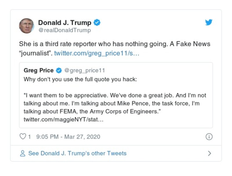This screenshot has height=176, width=232.
Task: Click the @realDonaldTrump handle
Action: (64, 29)
